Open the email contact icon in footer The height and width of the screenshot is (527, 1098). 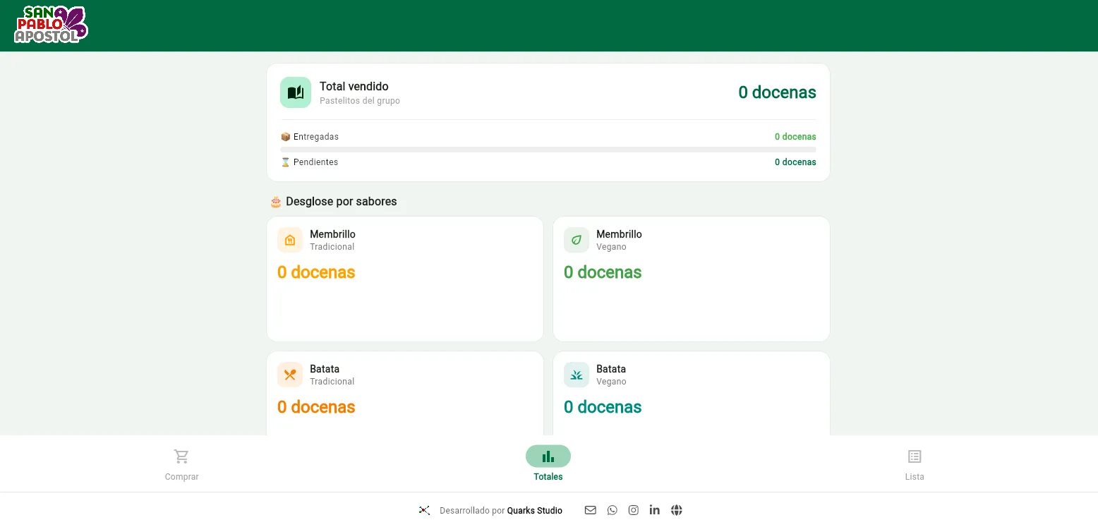click(x=591, y=510)
